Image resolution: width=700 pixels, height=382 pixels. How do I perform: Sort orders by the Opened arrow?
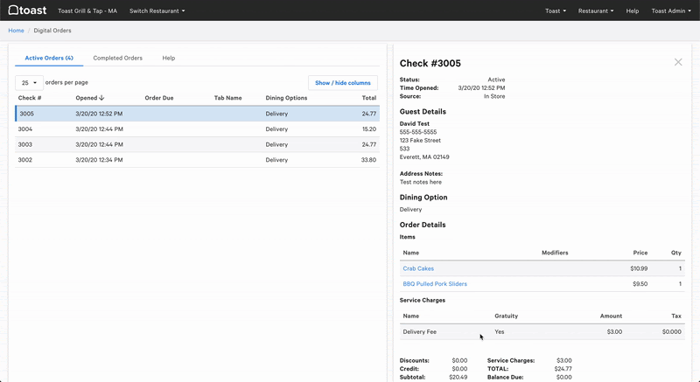[x=101, y=98]
